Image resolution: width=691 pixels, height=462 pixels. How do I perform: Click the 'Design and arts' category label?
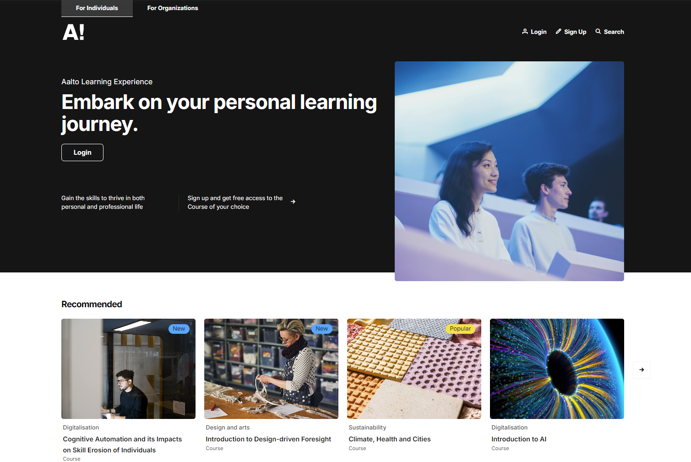point(228,428)
